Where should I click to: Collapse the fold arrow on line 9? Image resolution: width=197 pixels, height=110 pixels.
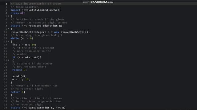click(x=9, y=29)
